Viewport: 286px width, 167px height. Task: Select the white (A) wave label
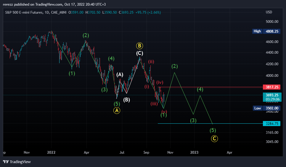pyautogui.click(x=120, y=74)
